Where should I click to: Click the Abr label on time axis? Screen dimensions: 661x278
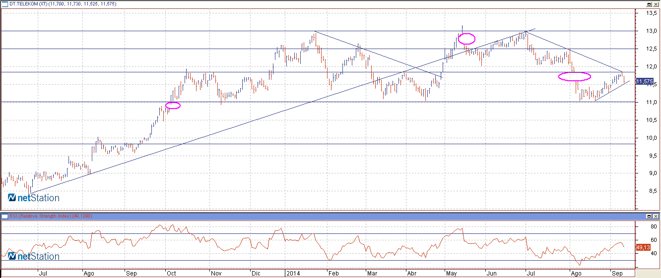pyautogui.click(x=411, y=273)
